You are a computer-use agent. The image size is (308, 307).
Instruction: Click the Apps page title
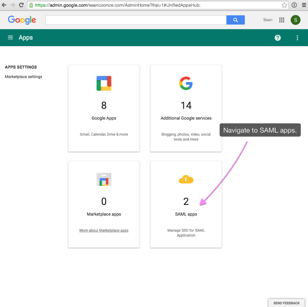pyautogui.click(x=25, y=37)
